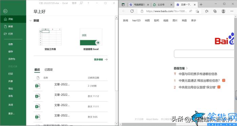The height and width of the screenshot is (126, 237).
Task: Click 登录 sign-in in Excel title bar
Action: click(x=74, y=3)
